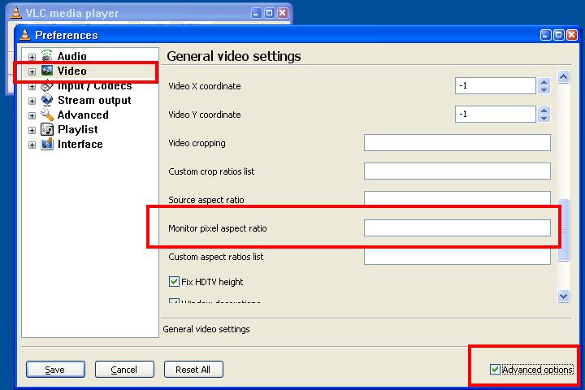This screenshot has height=390, width=585.
Task: Click the Custom aspect ratios list label
Action: point(215,257)
